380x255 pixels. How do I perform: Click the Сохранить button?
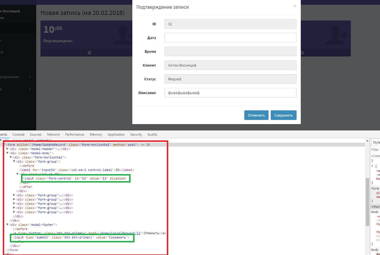pyautogui.click(x=284, y=115)
